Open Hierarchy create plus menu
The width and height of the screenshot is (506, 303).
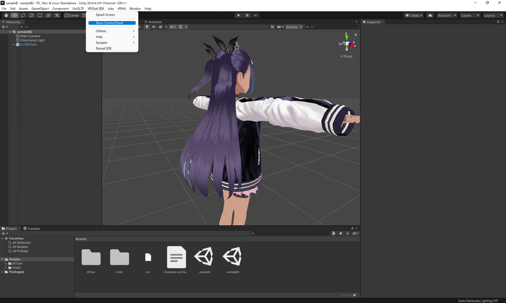click(5, 27)
